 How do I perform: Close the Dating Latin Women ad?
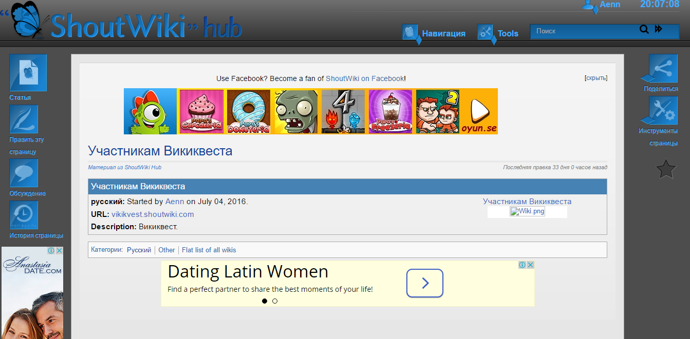(x=531, y=265)
